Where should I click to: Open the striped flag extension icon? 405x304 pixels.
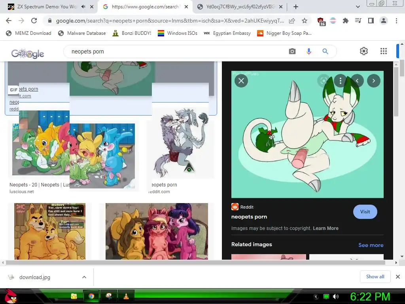point(333,21)
